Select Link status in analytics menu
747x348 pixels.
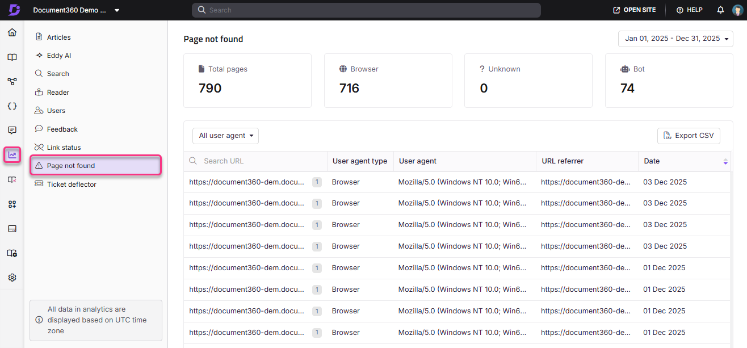pyautogui.click(x=64, y=148)
